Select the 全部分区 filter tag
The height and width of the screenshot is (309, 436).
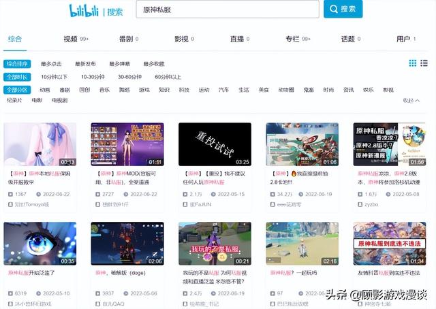[17, 89]
